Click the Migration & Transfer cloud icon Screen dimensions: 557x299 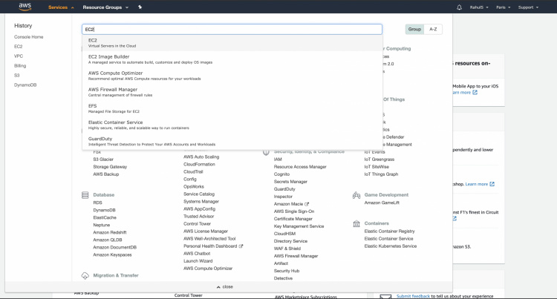(85, 275)
